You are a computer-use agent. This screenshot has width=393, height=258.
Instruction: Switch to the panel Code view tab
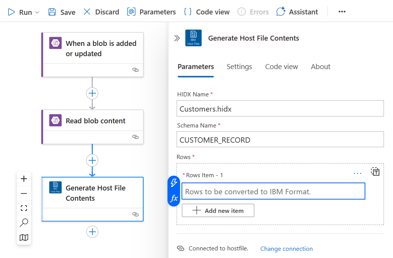tap(282, 67)
